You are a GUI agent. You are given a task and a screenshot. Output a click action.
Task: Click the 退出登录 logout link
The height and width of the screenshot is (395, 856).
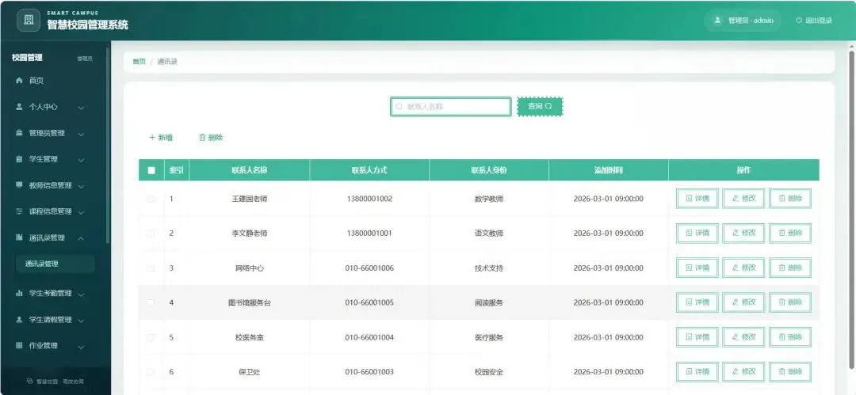point(814,21)
